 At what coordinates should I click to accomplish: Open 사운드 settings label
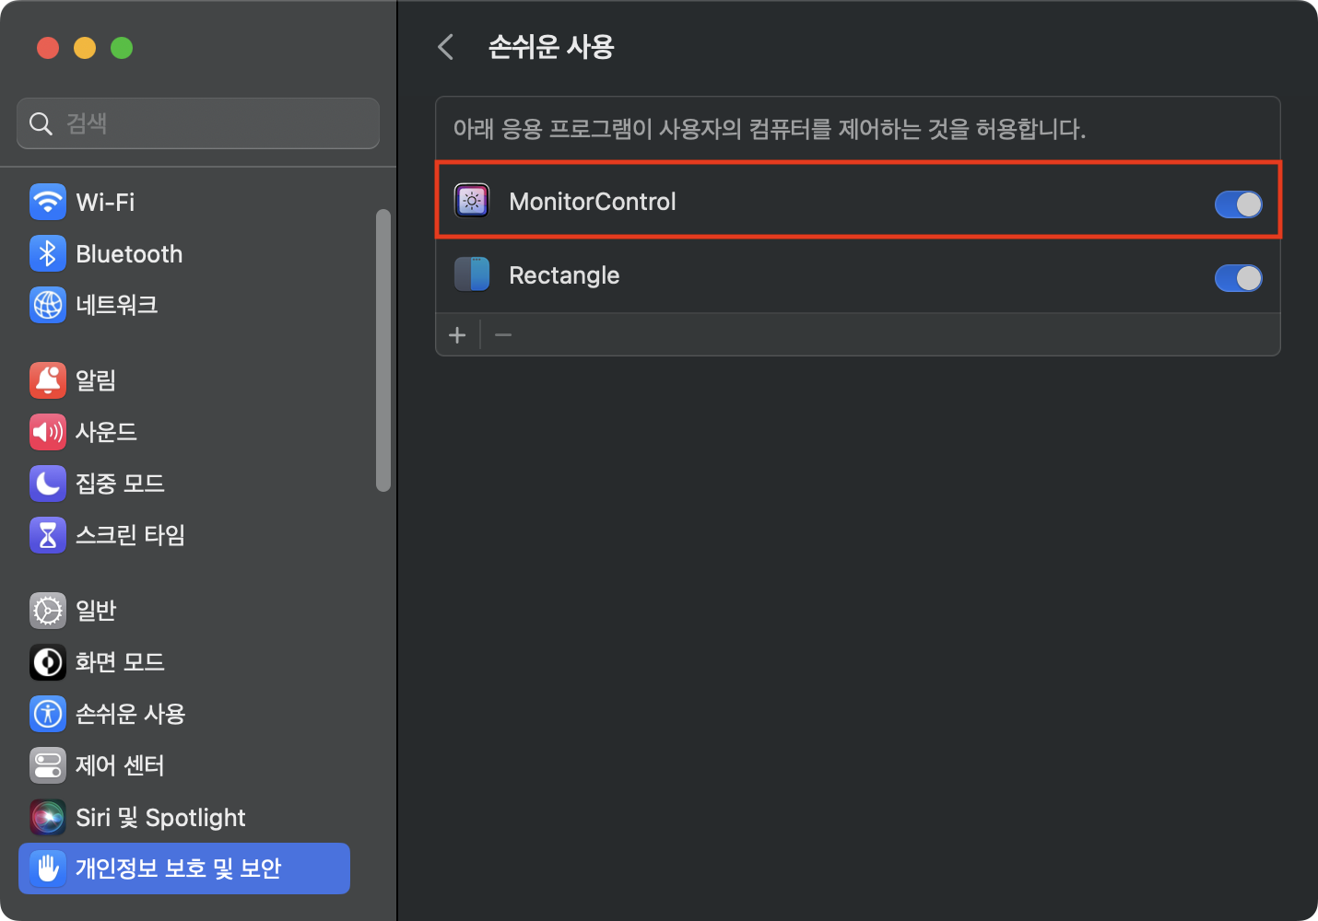[x=106, y=432]
